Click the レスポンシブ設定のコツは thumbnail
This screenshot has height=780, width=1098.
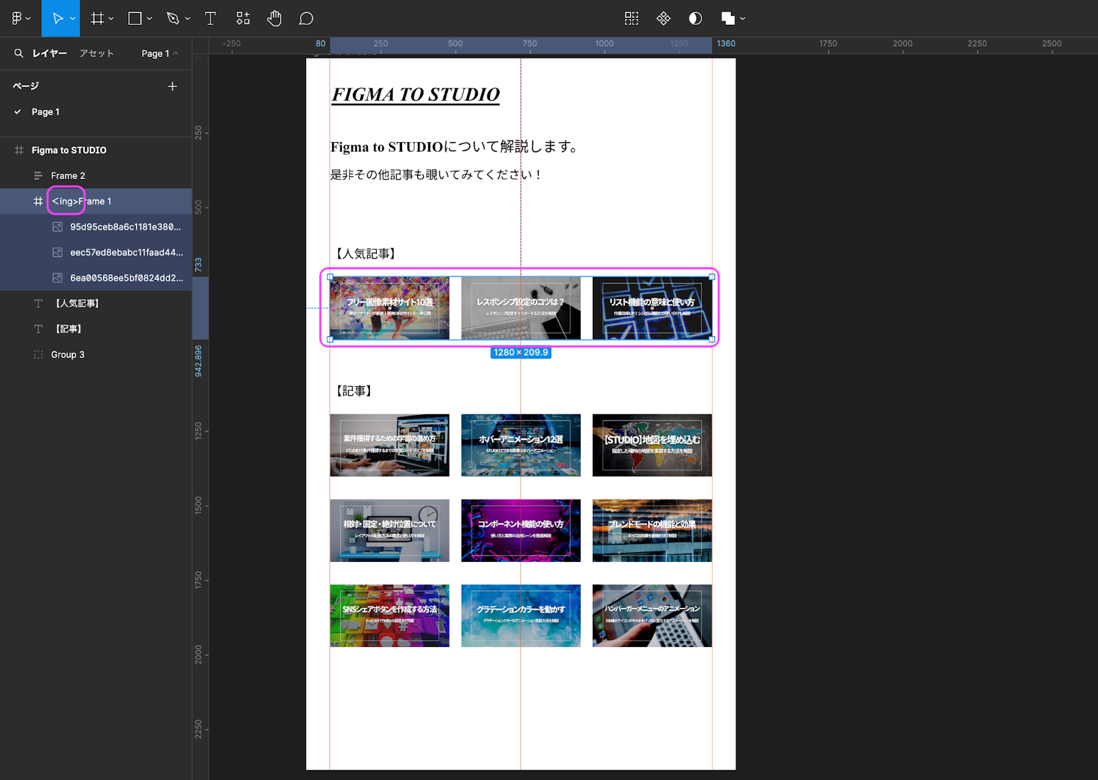(x=521, y=308)
